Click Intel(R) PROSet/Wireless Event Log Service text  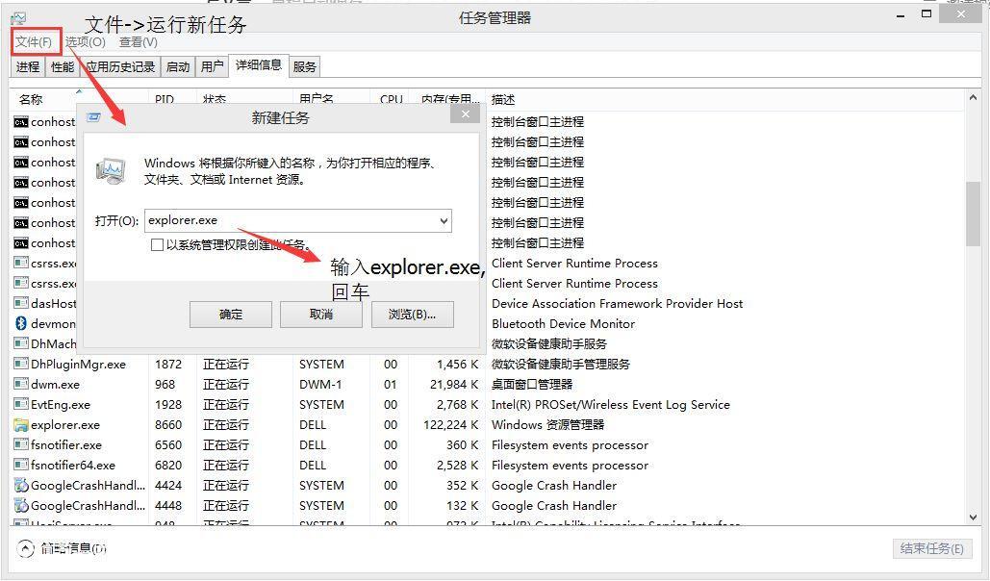click(611, 404)
